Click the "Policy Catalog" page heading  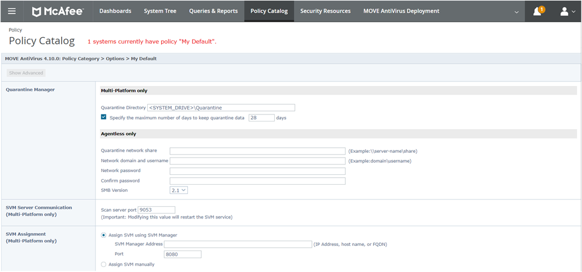coord(41,41)
